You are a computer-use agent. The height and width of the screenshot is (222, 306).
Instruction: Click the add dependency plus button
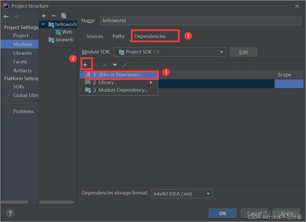click(x=85, y=65)
